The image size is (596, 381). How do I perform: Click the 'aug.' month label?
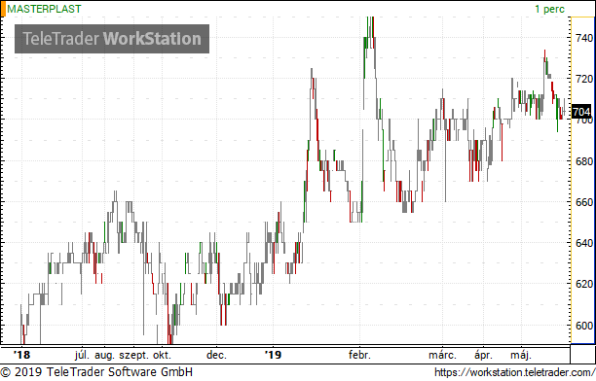tap(104, 356)
